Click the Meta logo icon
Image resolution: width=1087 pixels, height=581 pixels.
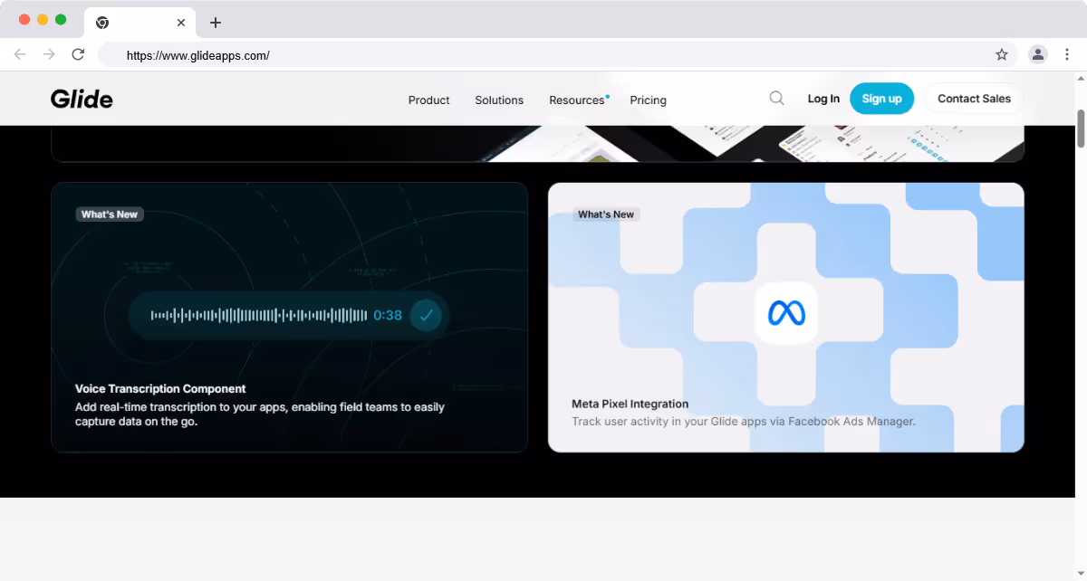786,313
